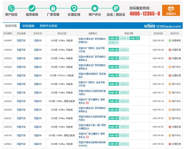Viewport: 195px width, 149px height.
Task: Open complaint 1431894 深蓝S05厂家降价 应给予用户补偿
Action: coord(92,84)
